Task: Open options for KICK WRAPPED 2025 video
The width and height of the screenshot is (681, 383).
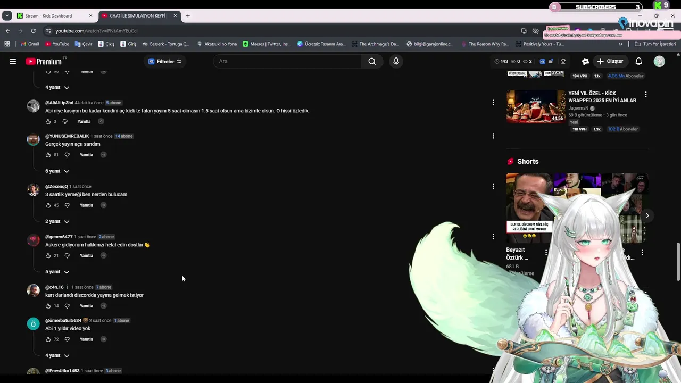Action: click(646, 94)
